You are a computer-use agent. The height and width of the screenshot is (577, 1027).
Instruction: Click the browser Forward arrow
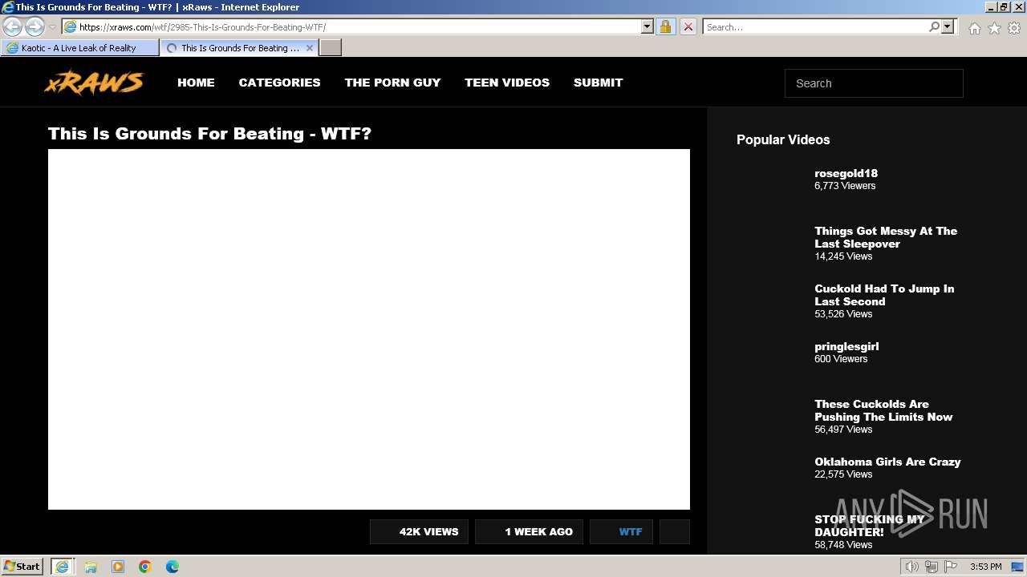35,27
